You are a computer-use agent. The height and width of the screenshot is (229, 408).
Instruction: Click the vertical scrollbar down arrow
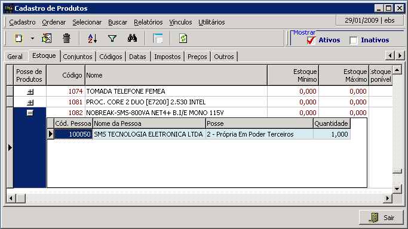(x=397, y=189)
